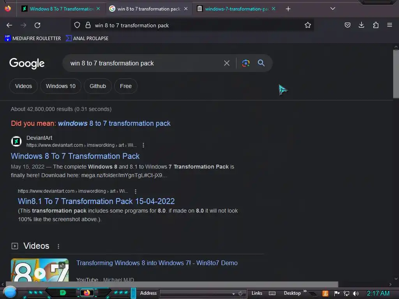Open the clock showing 2:17 AM
The width and height of the screenshot is (399, 299).
coord(378,294)
